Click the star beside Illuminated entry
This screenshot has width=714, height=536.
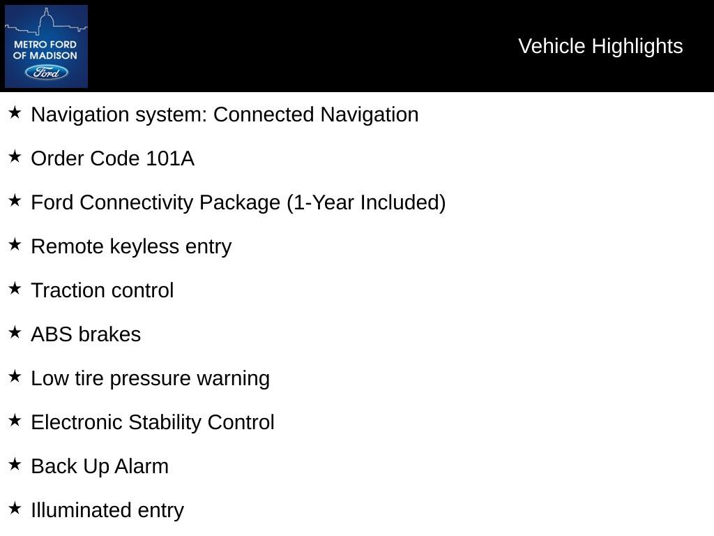[15, 508]
